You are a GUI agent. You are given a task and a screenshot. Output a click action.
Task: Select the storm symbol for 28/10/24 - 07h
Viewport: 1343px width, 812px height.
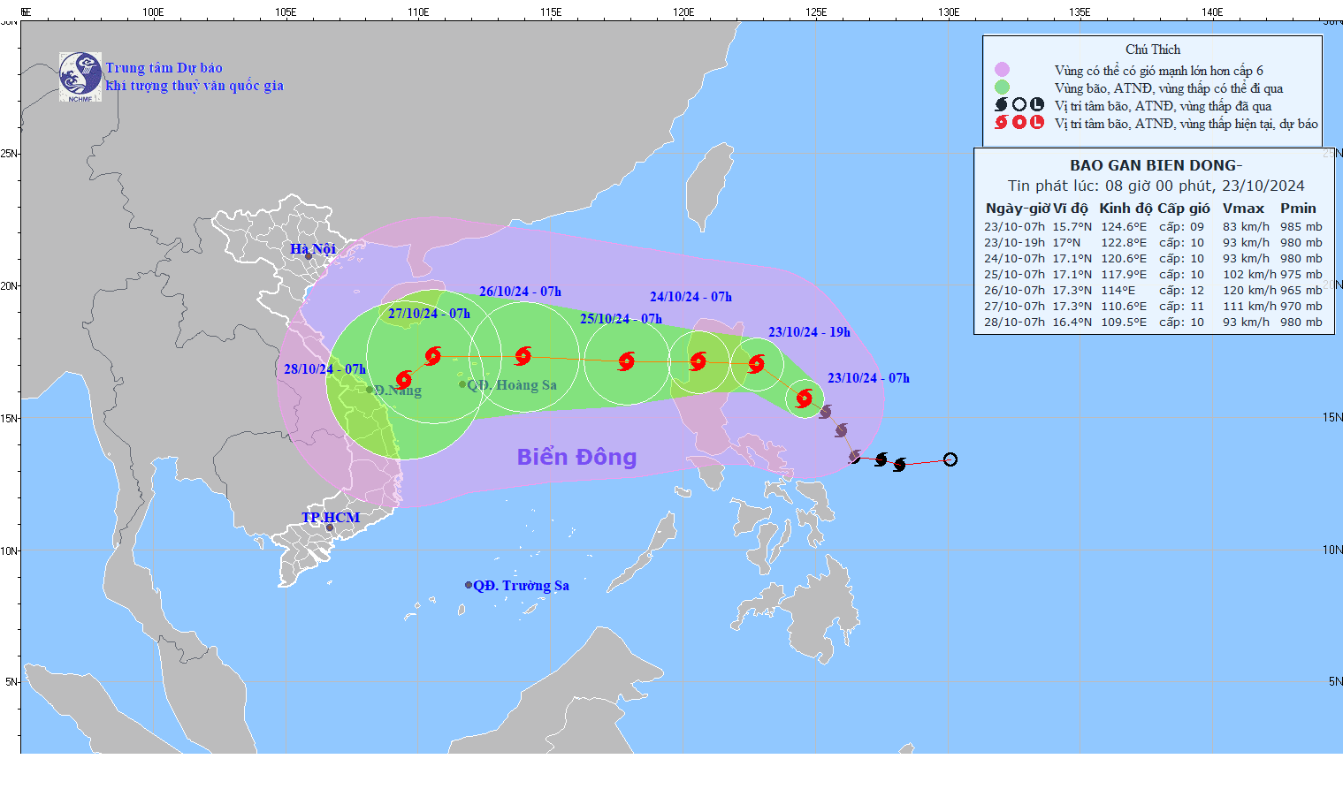tap(403, 380)
